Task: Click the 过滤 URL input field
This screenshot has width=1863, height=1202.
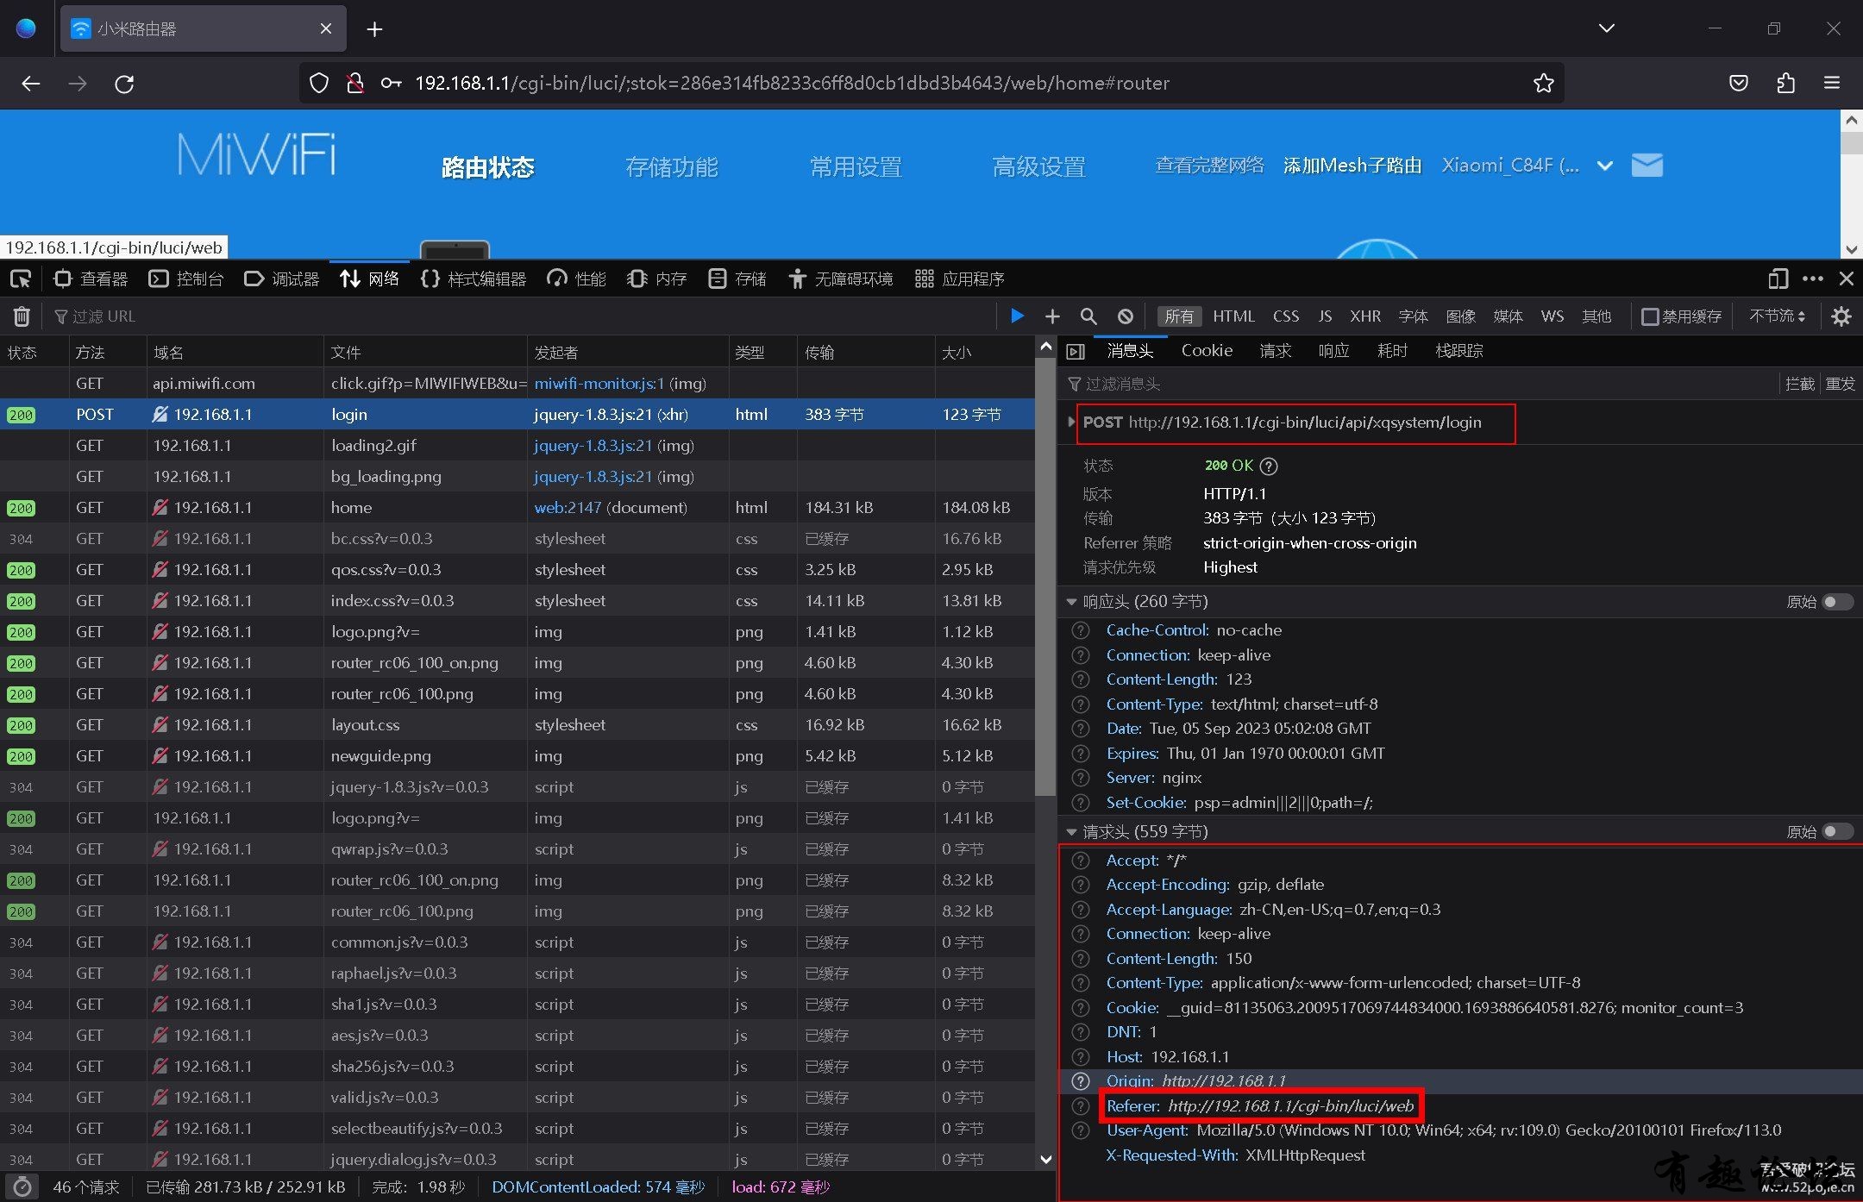Action: coord(517,316)
